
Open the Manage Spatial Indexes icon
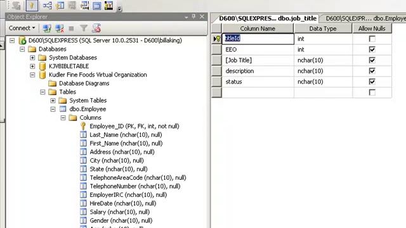click(x=108, y=6)
